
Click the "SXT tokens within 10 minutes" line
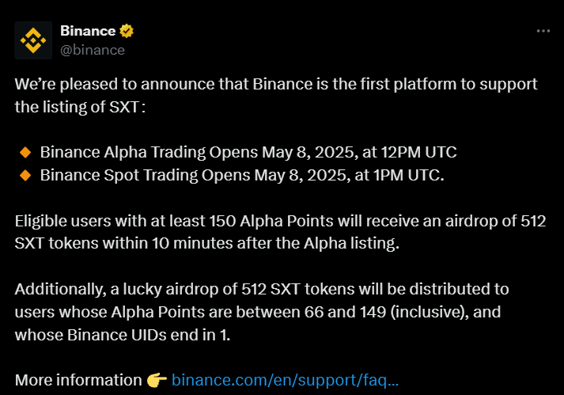[x=206, y=243]
